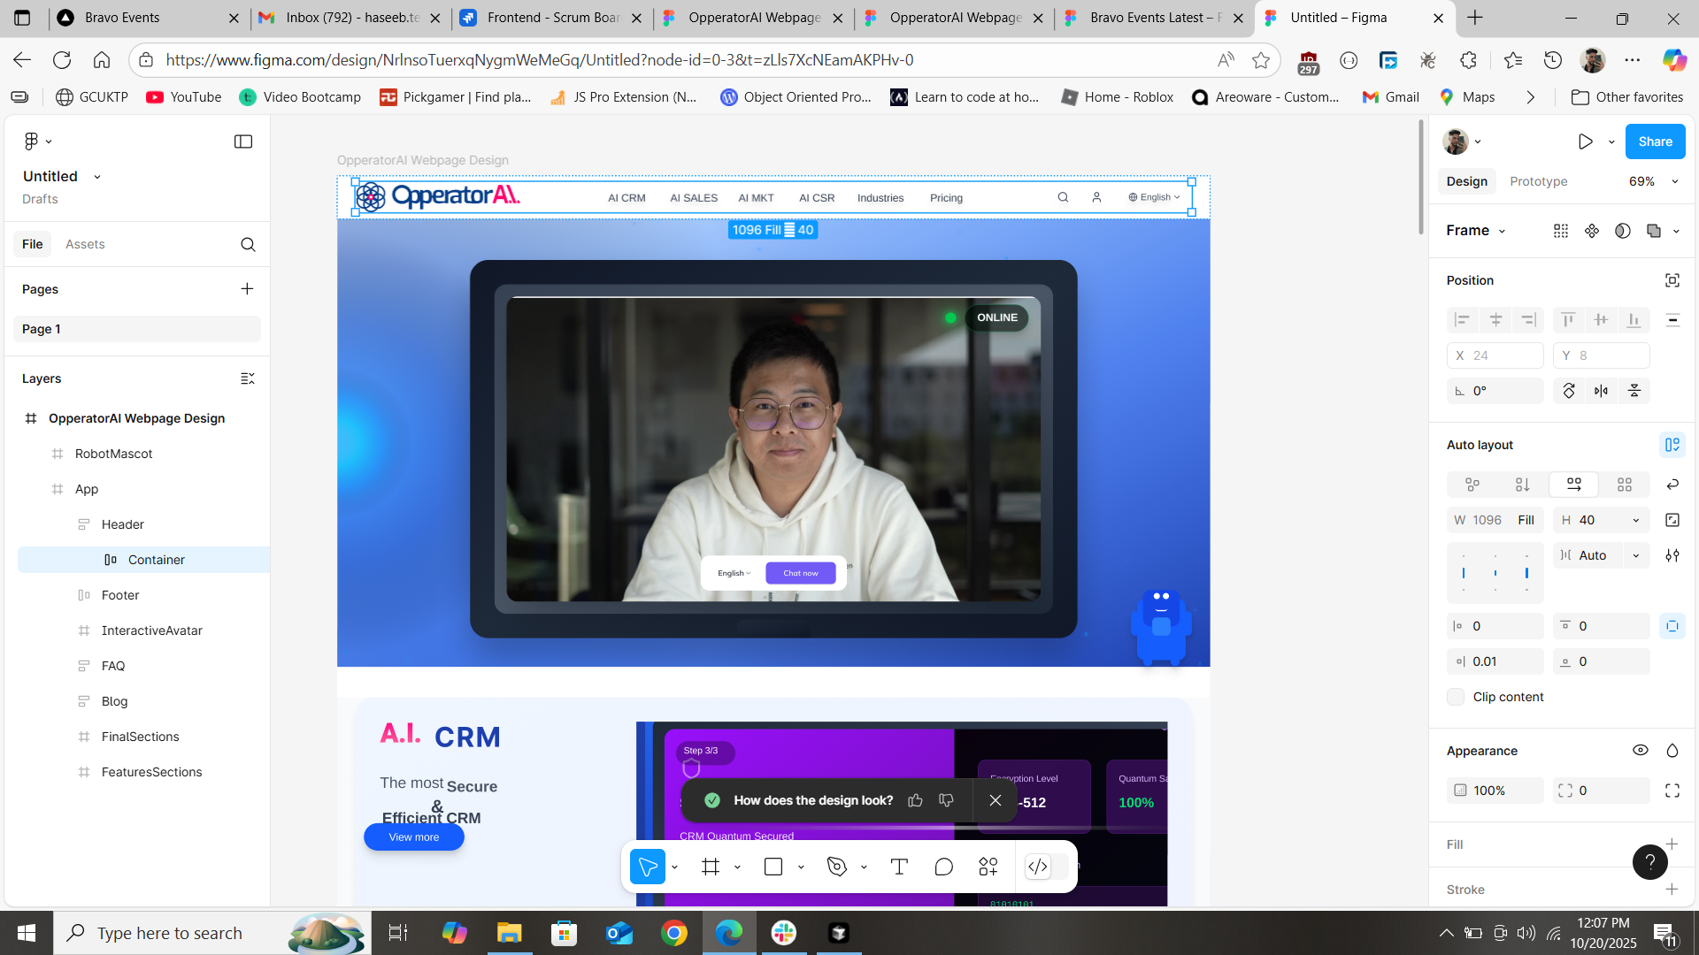Switch to the Prototype tab
Image resolution: width=1699 pixels, height=955 pixels.
(x=1538, y=181)
